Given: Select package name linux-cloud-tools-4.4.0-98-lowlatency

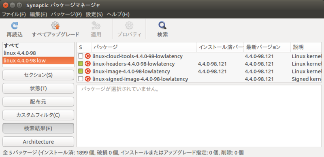Looking at the screenshot, I should coord(137,56).
